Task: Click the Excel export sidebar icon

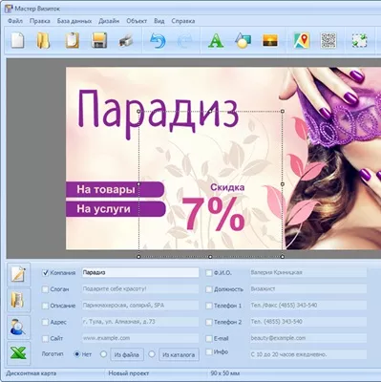Action: [x=18, y=353]
